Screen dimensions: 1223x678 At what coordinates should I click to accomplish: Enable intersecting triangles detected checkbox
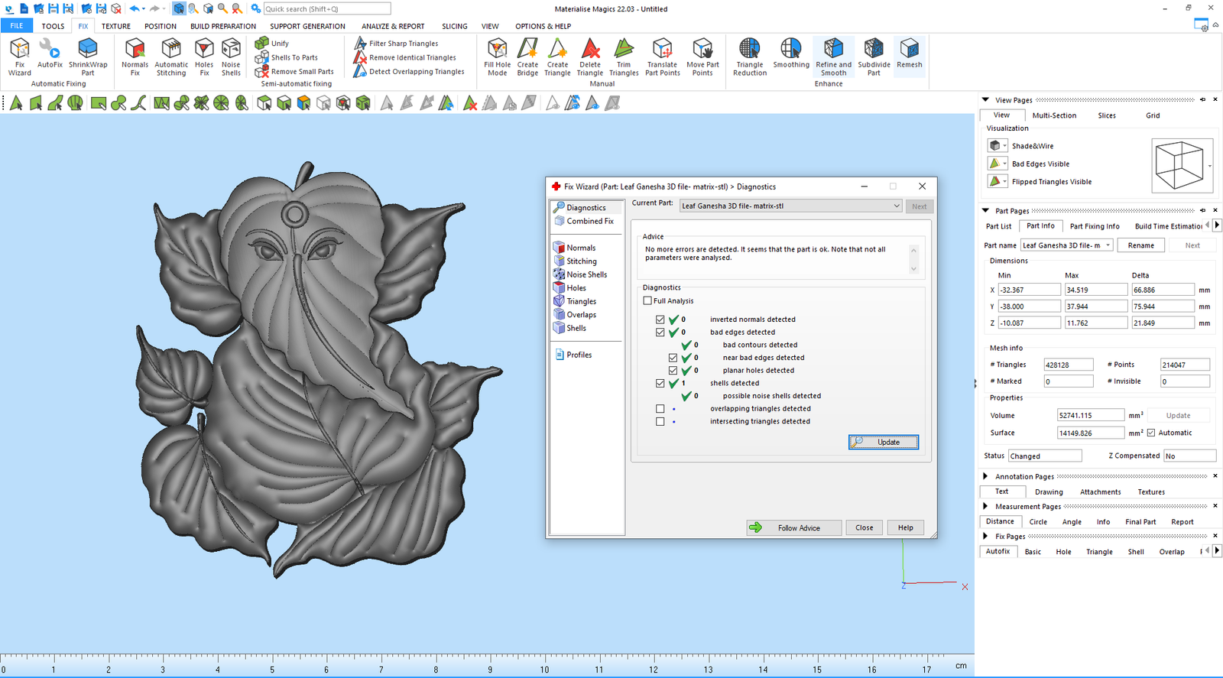660,422
